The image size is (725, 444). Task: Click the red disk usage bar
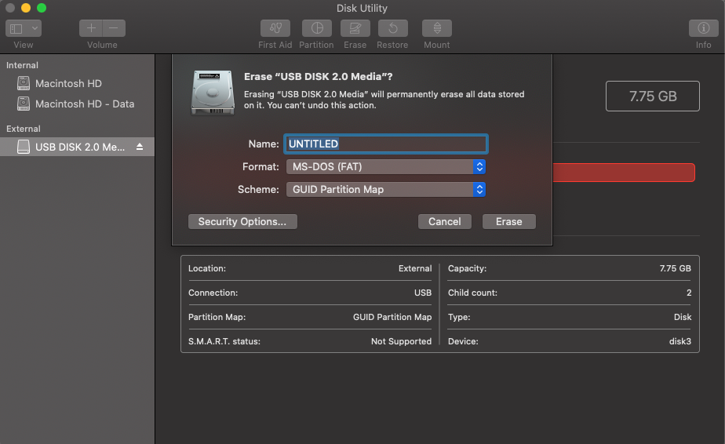(623, 173)
